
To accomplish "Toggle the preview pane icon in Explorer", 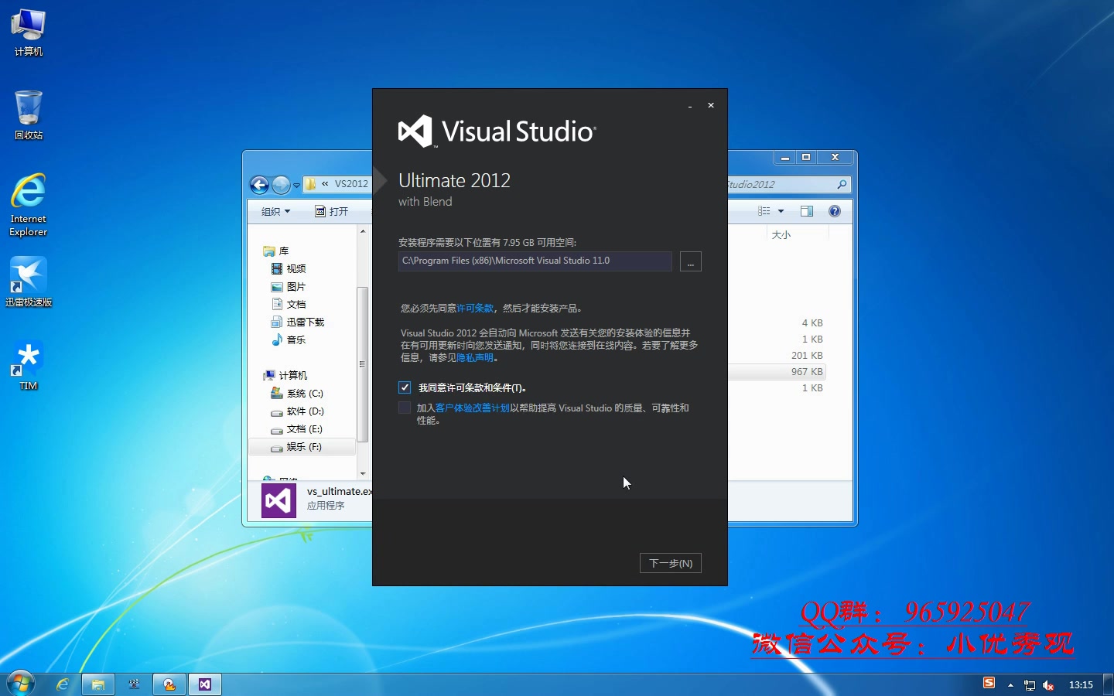I will tap(807, 211).
